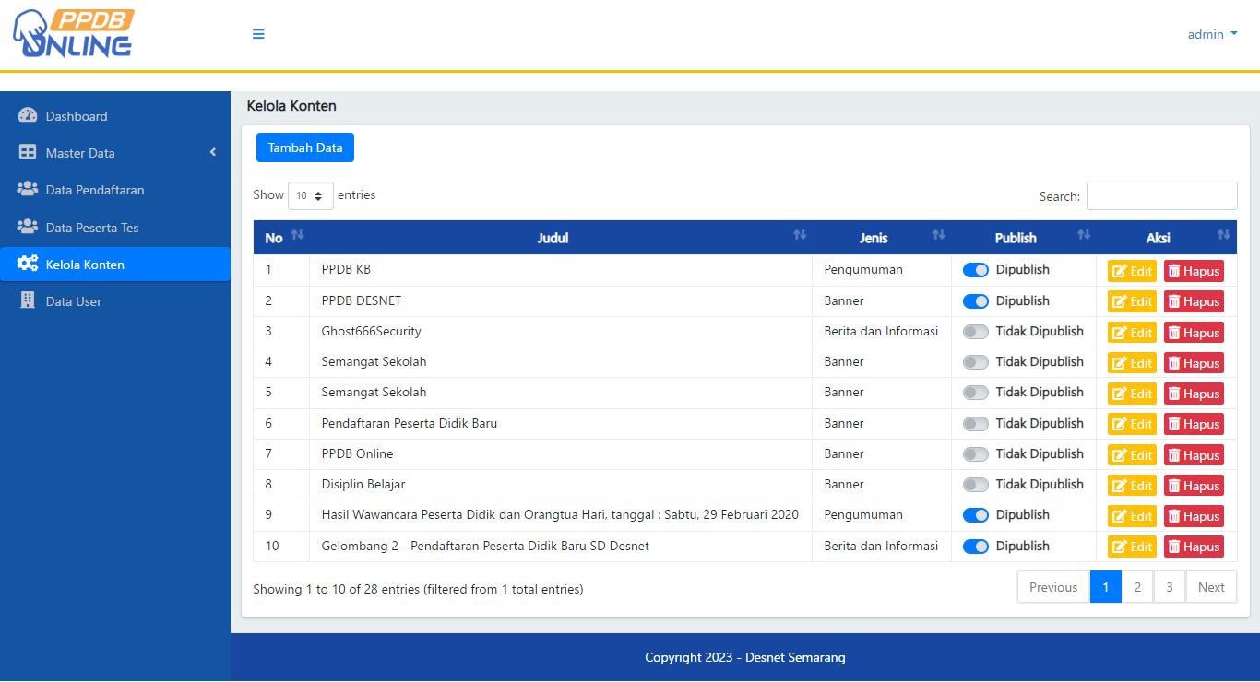
Task: Click the Data User building icon
Action: [28, 300]
